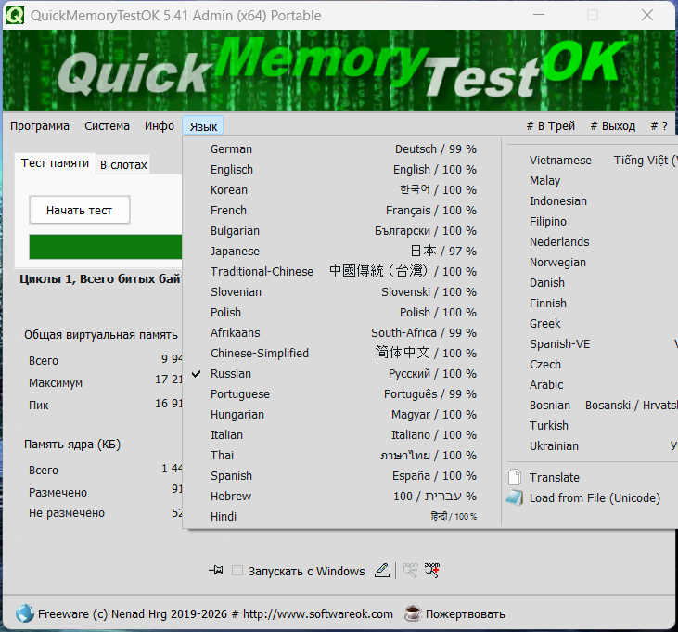This screenshot has width=678, height=632.
Task: Select Ukrainian language entry
Action: pyautogui.click(x=592, y=446)
